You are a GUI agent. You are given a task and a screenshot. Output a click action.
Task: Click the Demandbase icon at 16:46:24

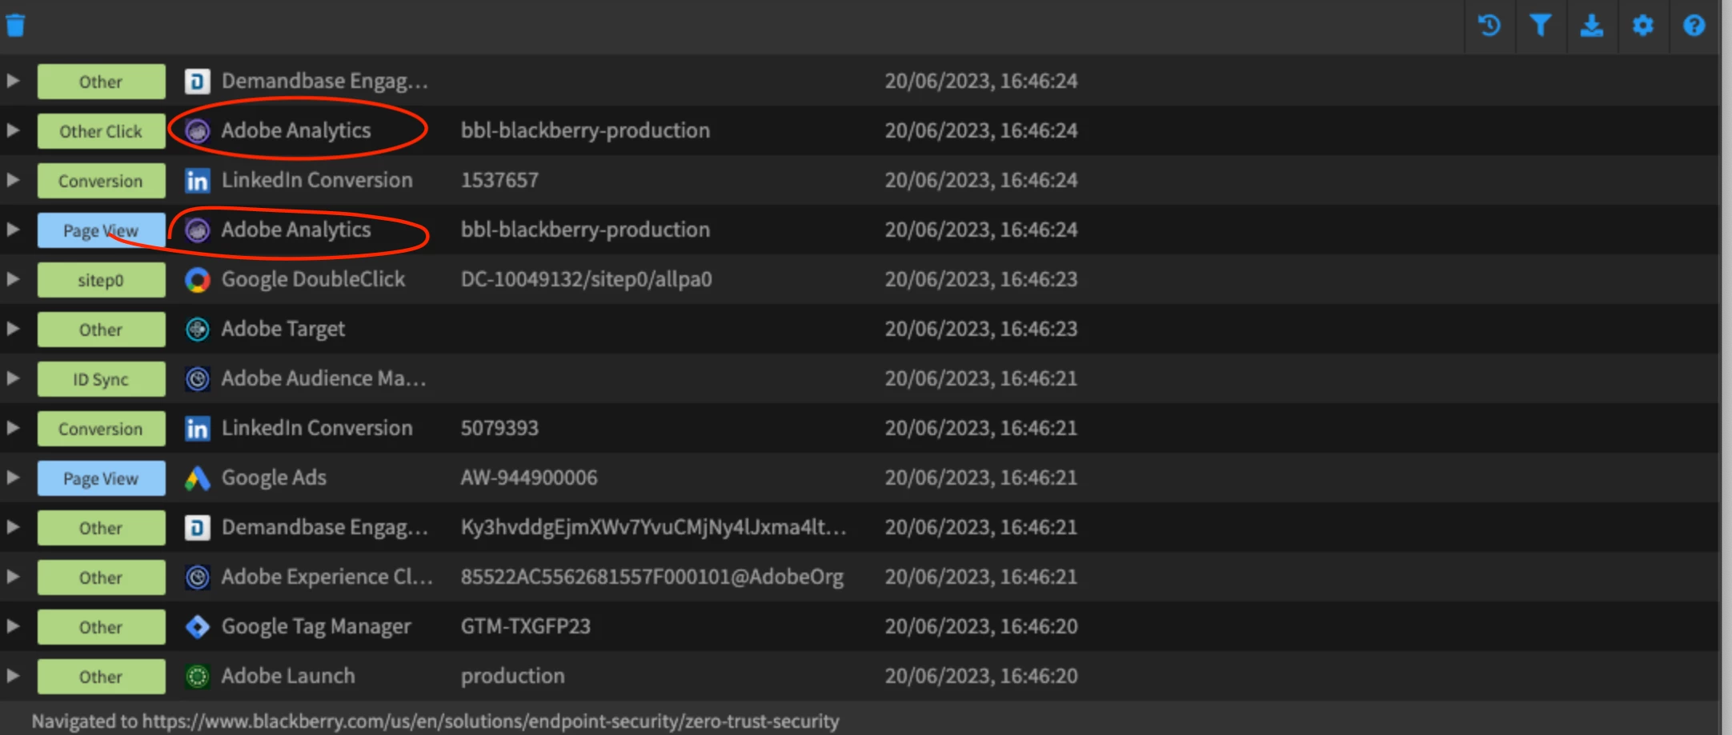click(x=197, y=81)
